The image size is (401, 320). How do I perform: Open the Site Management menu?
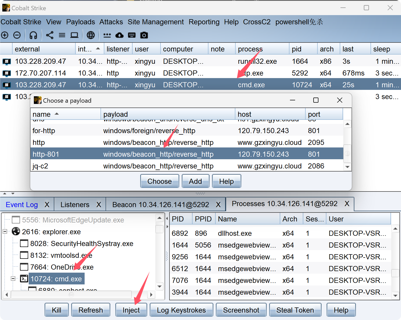[x=156, y=22]
